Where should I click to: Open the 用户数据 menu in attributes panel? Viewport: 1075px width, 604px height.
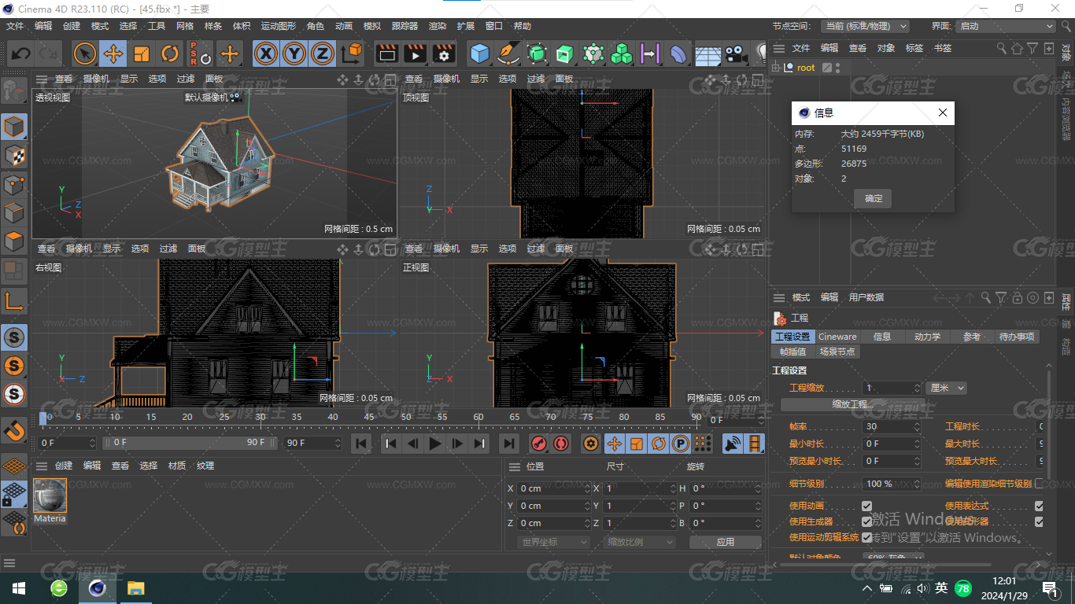pos(866,297)
